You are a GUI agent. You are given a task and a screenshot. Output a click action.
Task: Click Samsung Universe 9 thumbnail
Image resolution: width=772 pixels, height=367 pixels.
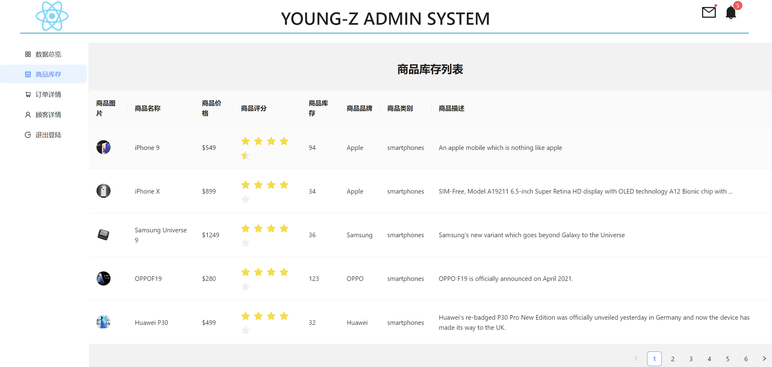point(104,235)
